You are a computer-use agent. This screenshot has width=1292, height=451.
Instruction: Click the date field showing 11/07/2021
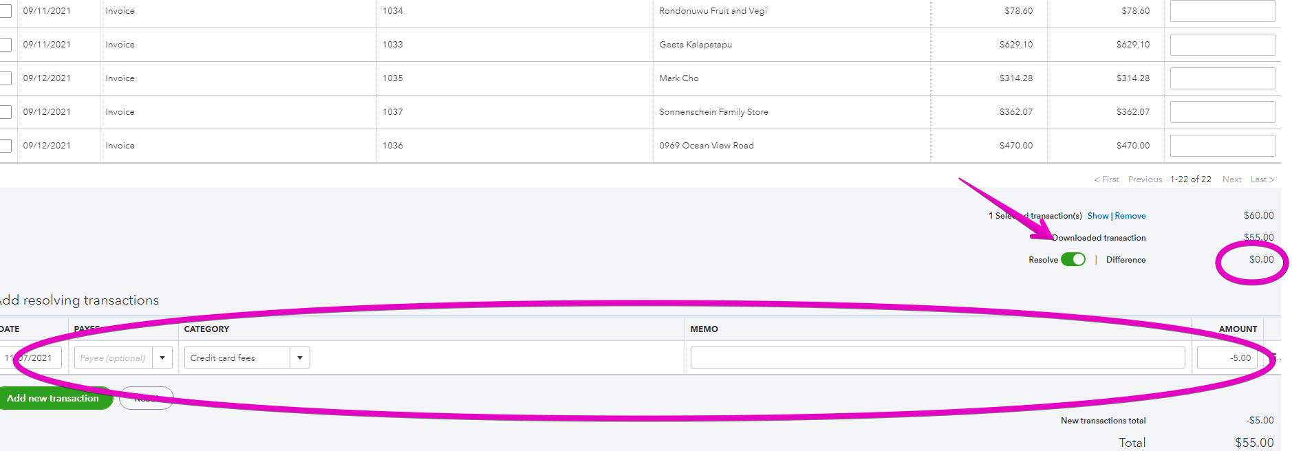pyautogui.click(x=31, y=357)
